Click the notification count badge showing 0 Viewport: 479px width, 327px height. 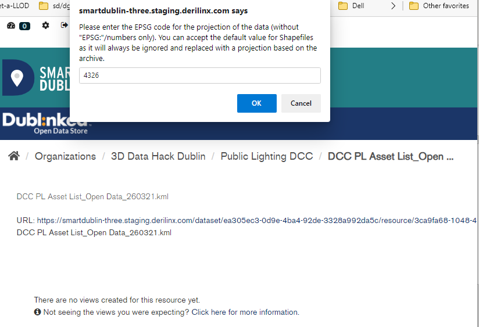(x=24, y=26)
